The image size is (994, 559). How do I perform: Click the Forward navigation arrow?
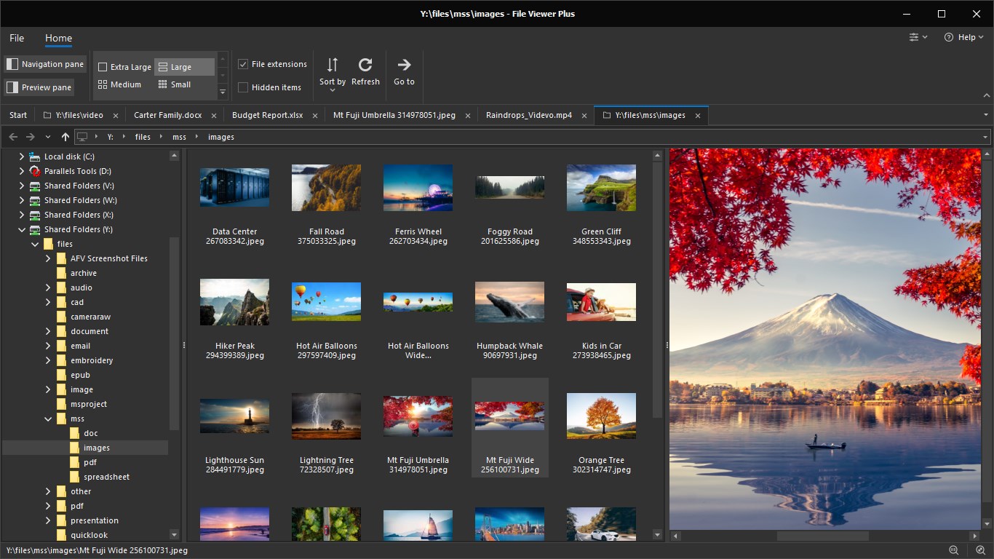pos(31,137)
